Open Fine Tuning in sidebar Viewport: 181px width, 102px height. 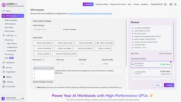coord(9,54)
